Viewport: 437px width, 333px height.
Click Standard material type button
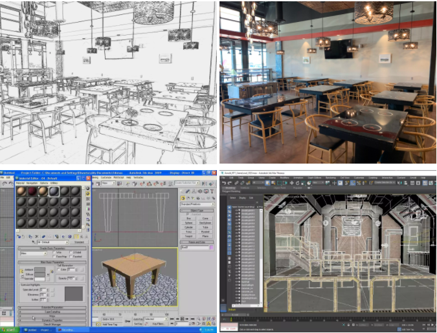(79, 242)
